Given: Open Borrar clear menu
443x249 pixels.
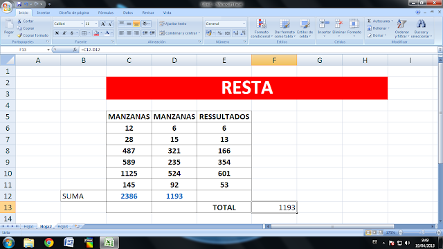Looking at the screenshot, I should [x=377, y=35].
